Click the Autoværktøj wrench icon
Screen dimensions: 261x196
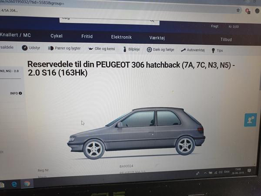pyautogui.click(x=183, y=50)
